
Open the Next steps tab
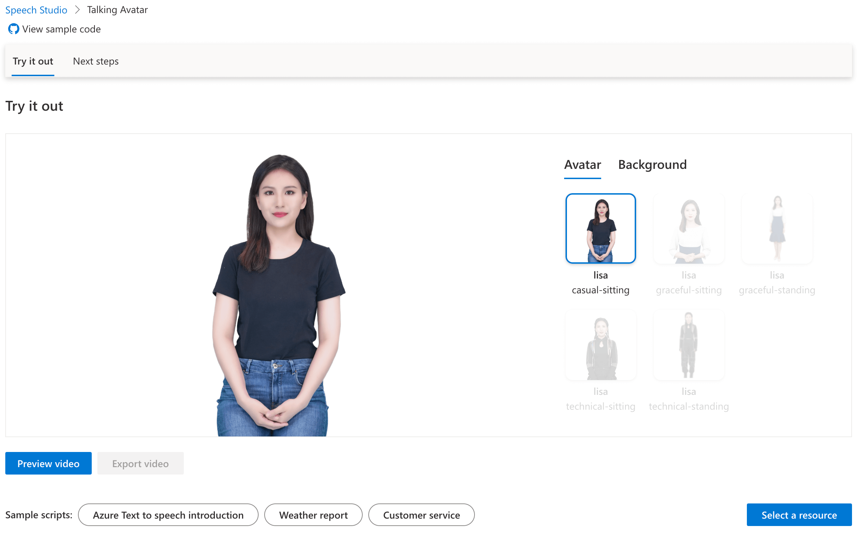(x=95, y=61)
